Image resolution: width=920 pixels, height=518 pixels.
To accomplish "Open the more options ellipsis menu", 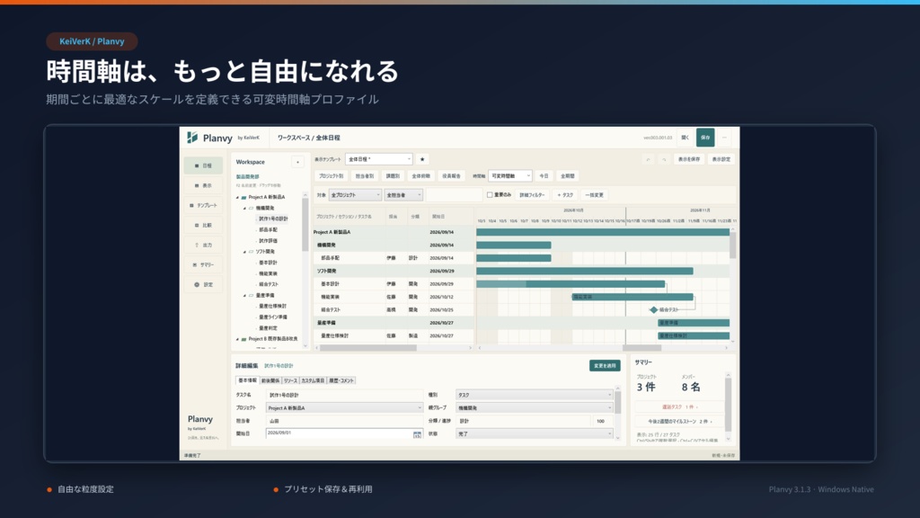I will click(x=725, y=138).
